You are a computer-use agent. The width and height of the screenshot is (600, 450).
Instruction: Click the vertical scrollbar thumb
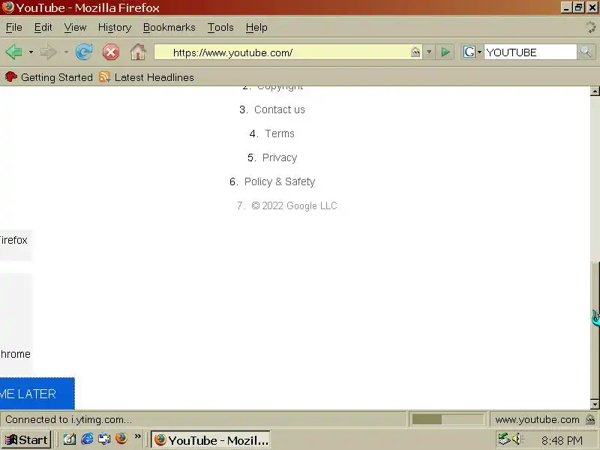pos(595,330)
